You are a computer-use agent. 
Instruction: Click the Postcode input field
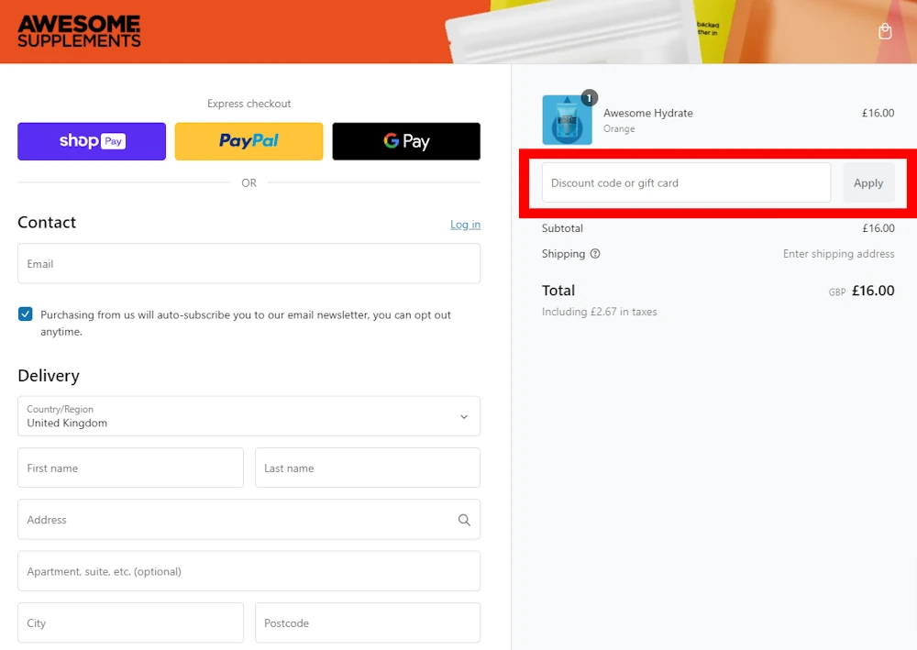pyautogui.click(x=367, y=622)
